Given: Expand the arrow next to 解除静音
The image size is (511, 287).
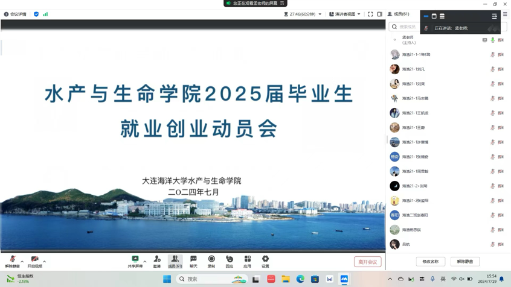Looking at the screenshot, I should [22, 262].
